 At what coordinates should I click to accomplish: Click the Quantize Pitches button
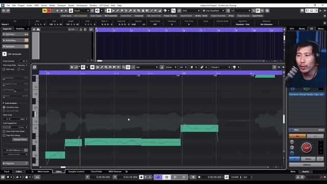(20, 140)
